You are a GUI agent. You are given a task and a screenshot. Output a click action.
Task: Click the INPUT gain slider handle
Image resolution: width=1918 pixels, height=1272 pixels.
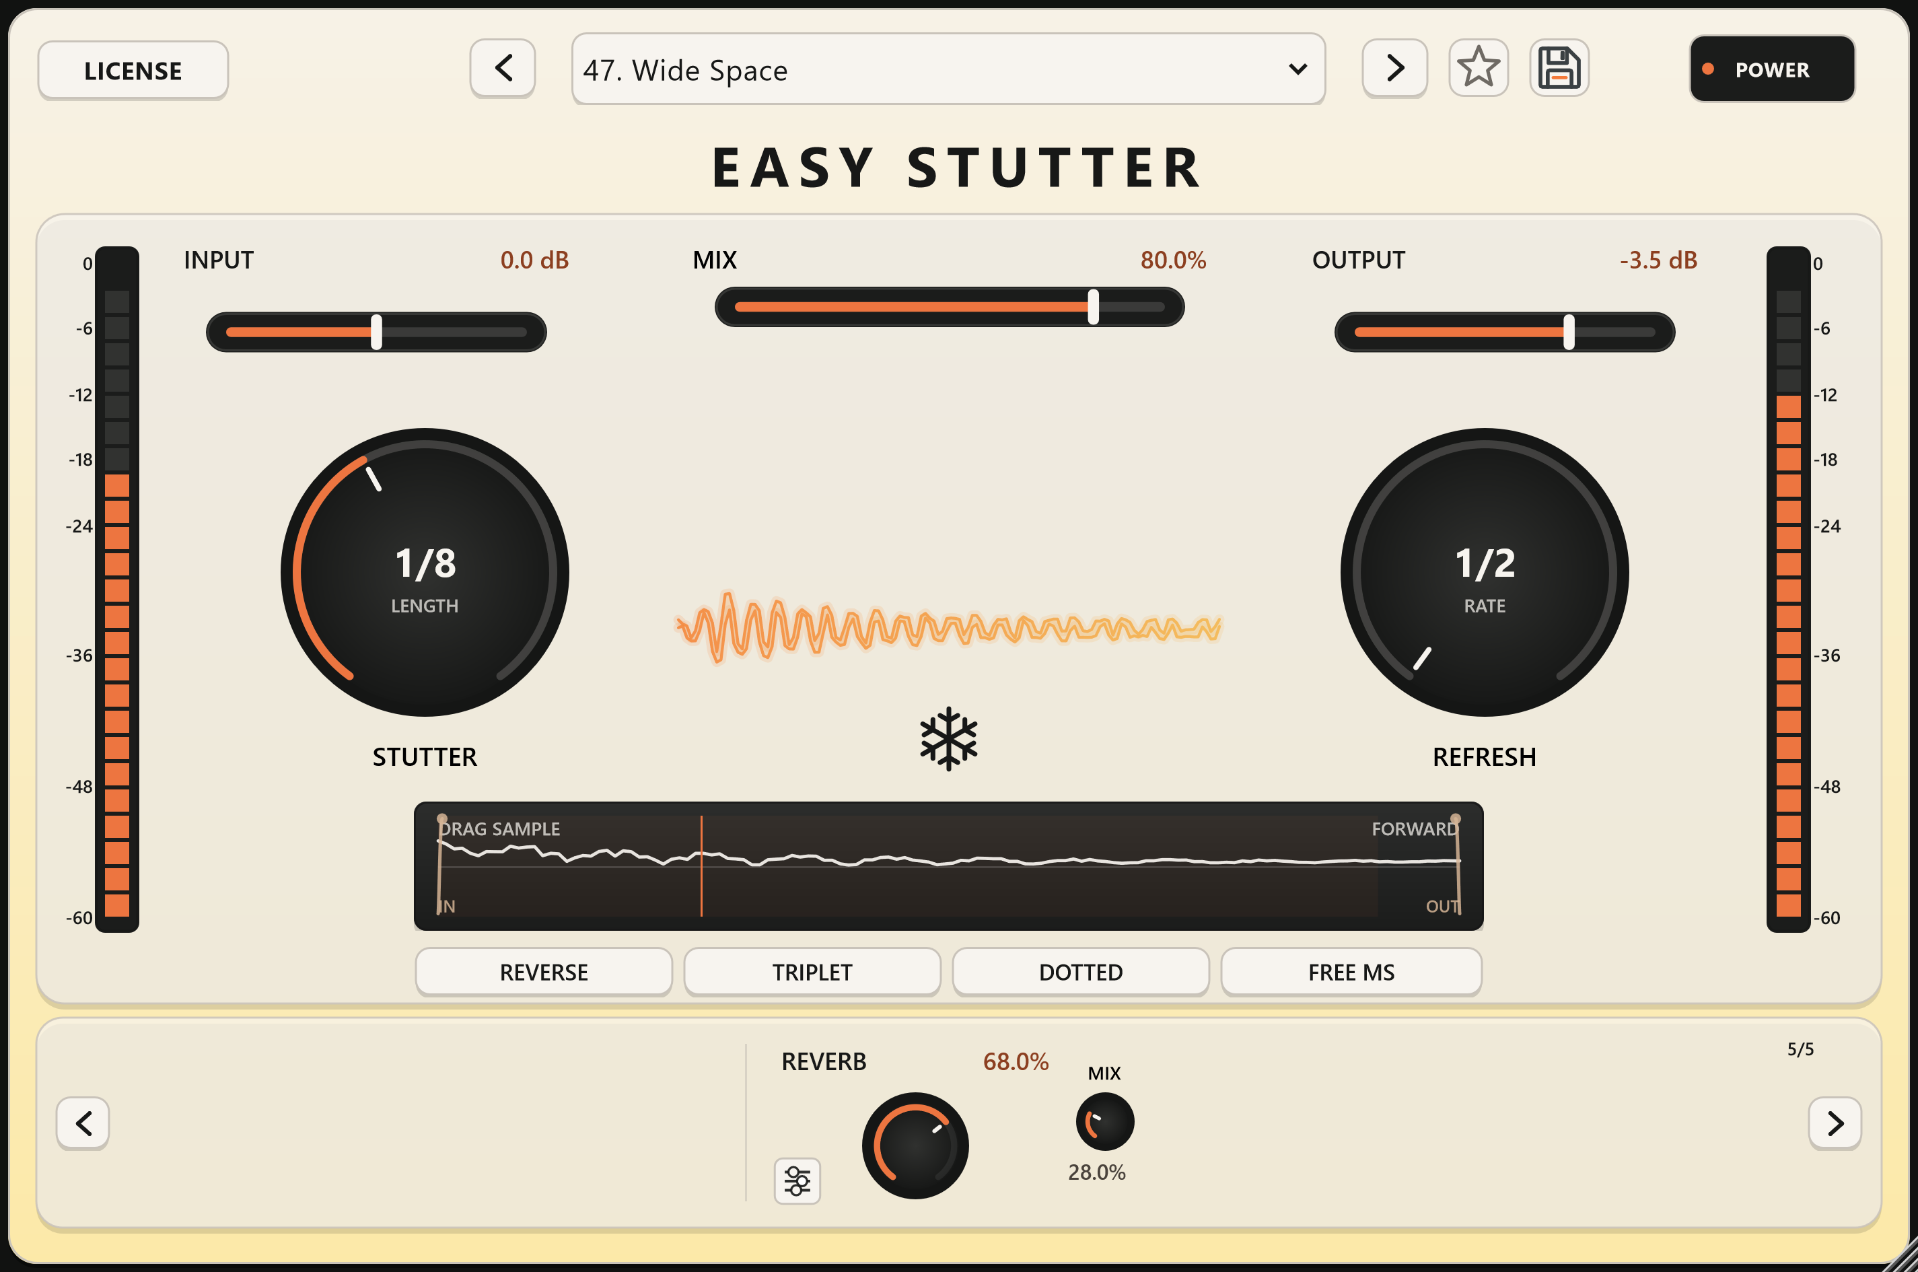pyautogui.click(x=376, y=332)
